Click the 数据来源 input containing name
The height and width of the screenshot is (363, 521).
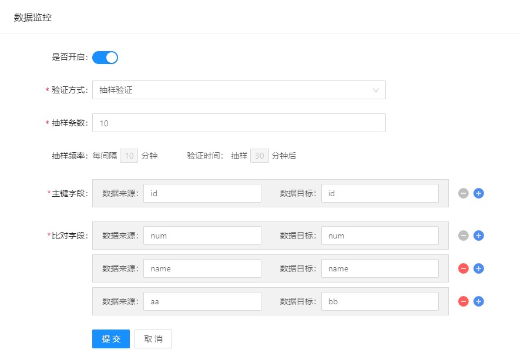point(202,268)
